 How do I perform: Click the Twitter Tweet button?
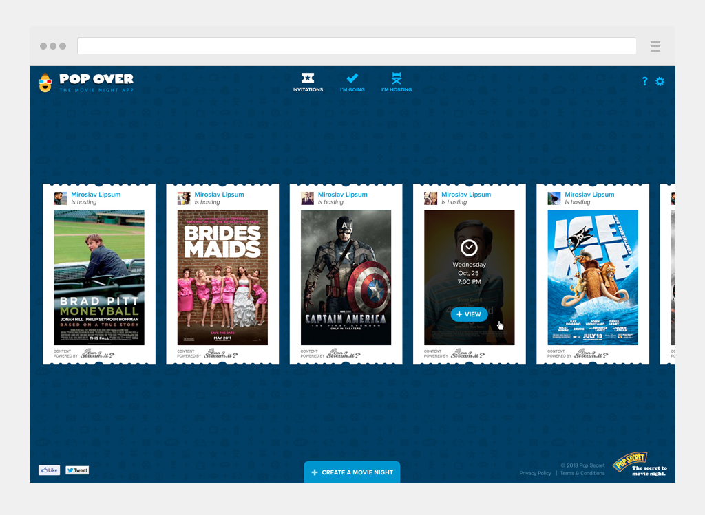tap(77, 470)
